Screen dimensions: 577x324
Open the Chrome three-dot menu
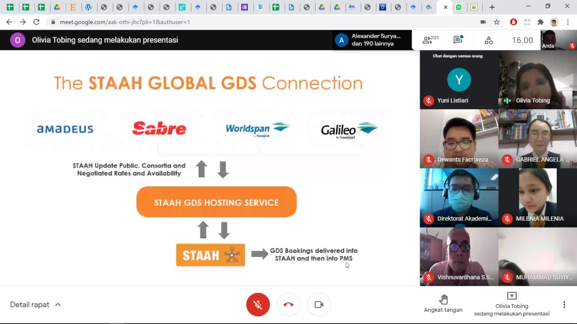tap(568, 22)
